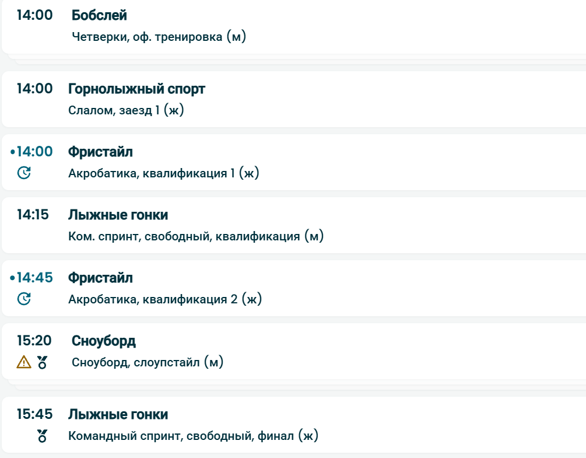Select "Акробатика, квалификация 2 (ж)" row text

coord(165,299)
